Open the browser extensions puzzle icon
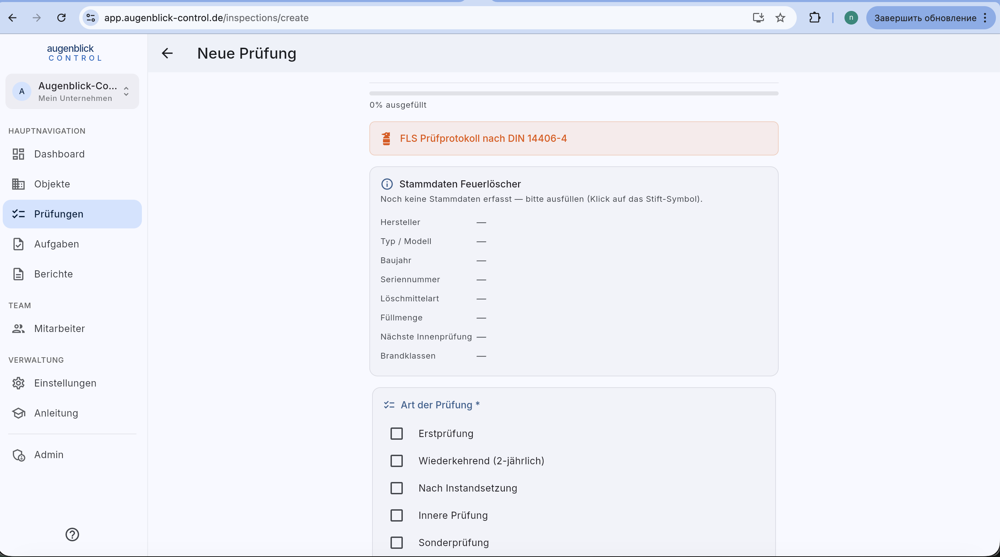The image size is (1000, 557). tap(814, 18)
